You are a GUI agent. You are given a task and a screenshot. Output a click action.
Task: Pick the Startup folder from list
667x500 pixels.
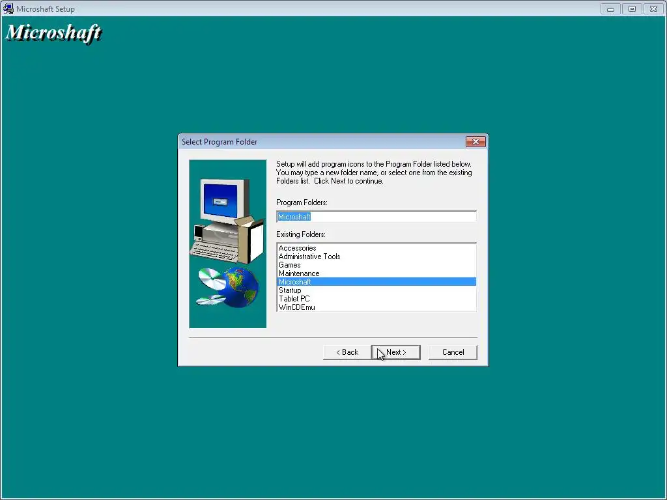(376, 290)
